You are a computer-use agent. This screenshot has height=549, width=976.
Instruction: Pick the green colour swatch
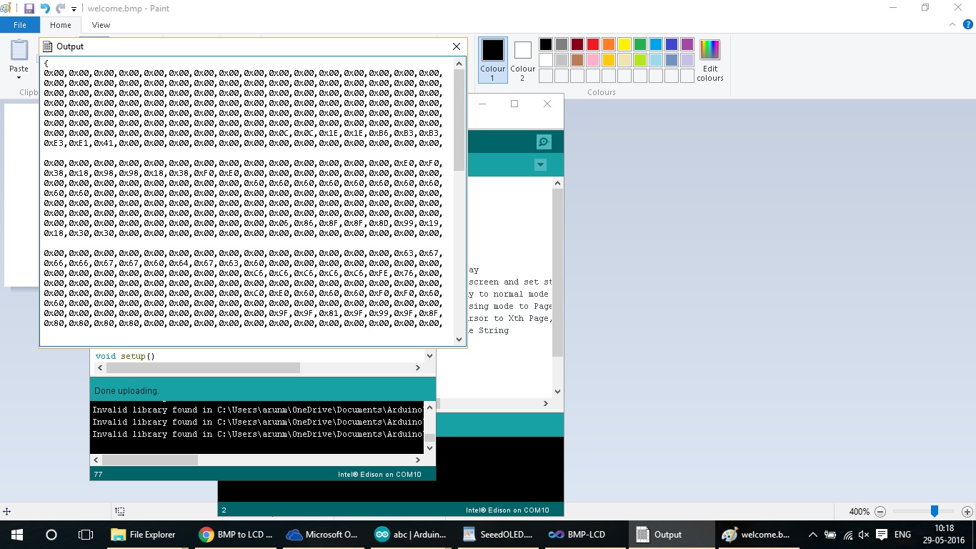640,44
